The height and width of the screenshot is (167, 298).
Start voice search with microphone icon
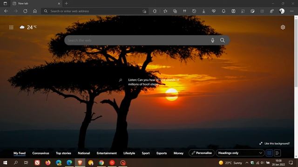point(213,40)
